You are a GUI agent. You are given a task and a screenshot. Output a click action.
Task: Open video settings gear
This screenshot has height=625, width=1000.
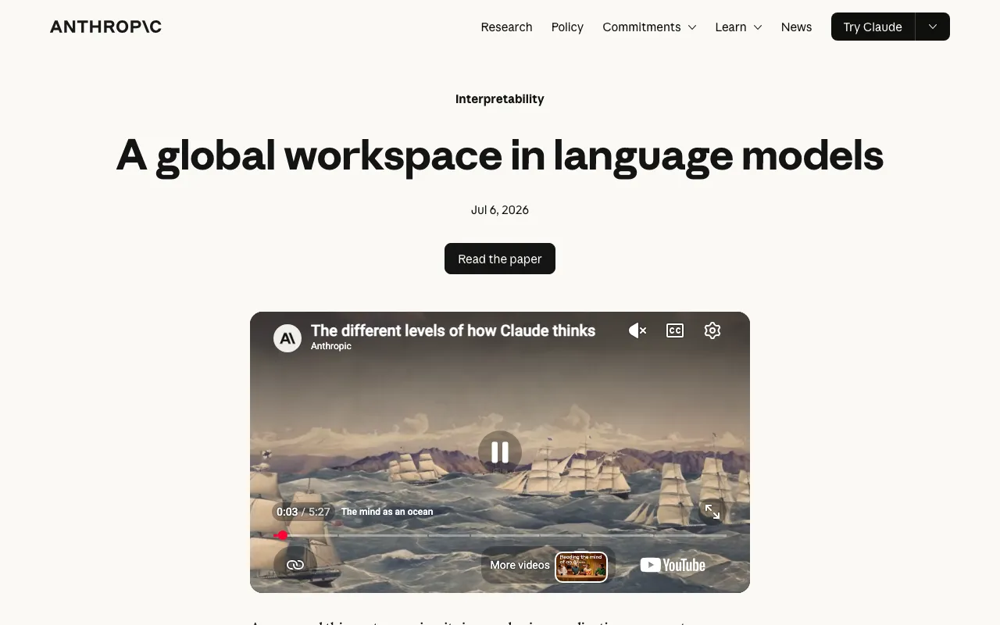pyautogui.click(x=712, y=330)
